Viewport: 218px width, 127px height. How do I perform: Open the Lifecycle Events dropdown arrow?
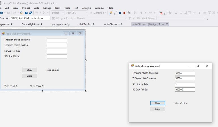tap(75, 18)
